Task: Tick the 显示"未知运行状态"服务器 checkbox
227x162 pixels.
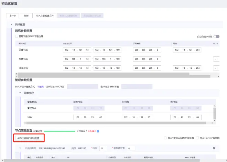Action: [165, 138]
